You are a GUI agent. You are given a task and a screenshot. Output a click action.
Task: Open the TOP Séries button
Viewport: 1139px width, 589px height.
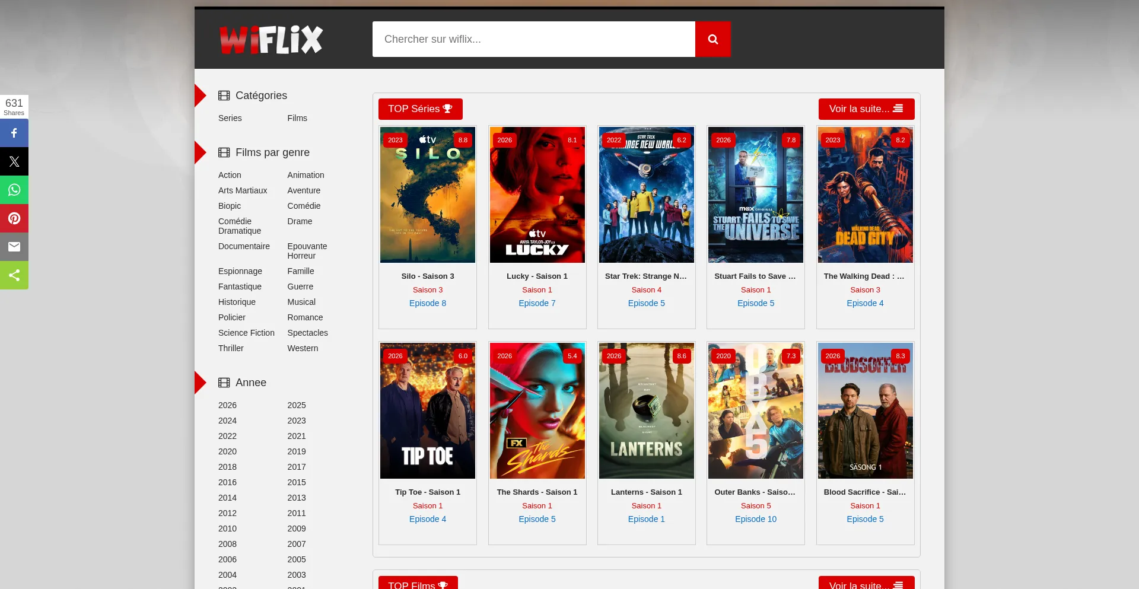point(421,109)
